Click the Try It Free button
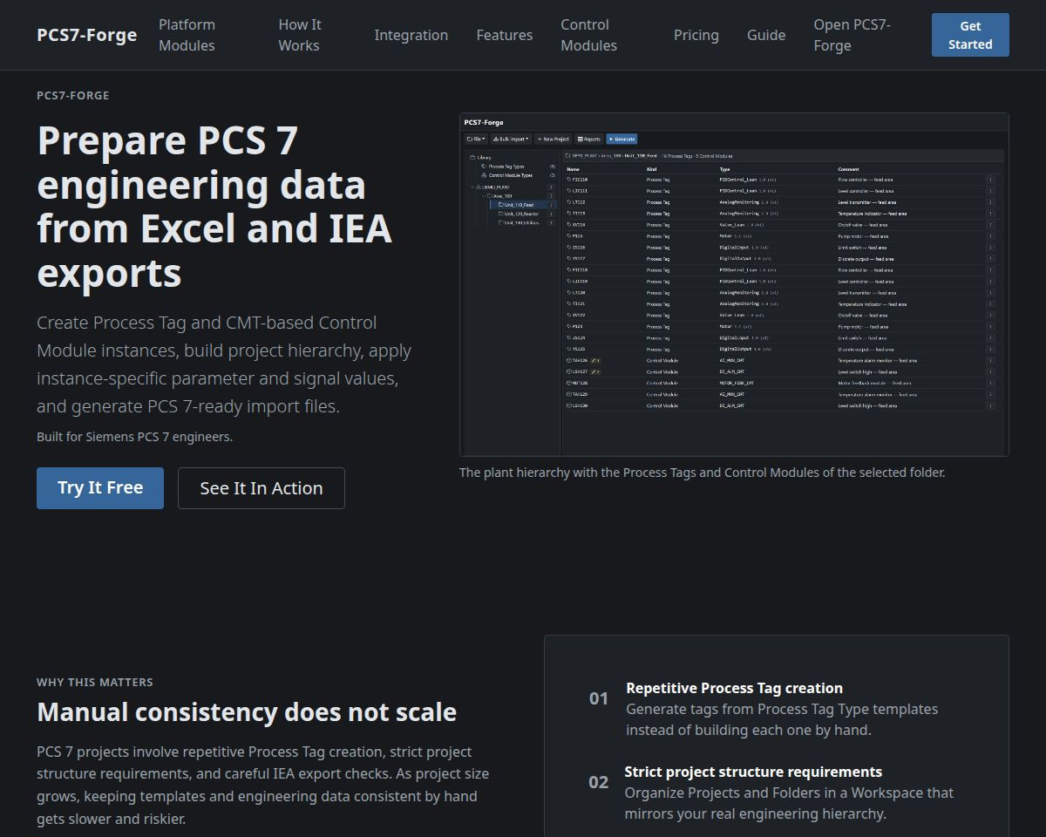This screenshot has height=837, width=1046. (x=100, y=488)
